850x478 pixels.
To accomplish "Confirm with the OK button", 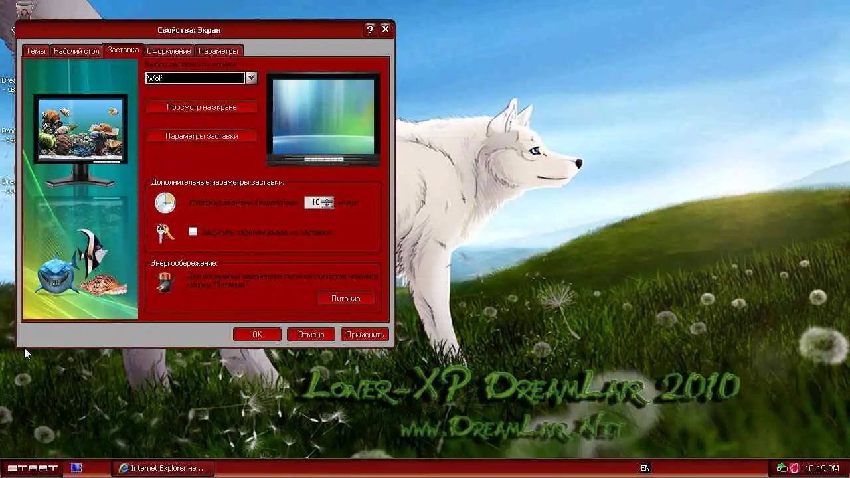I will click(x=257, y=335).
